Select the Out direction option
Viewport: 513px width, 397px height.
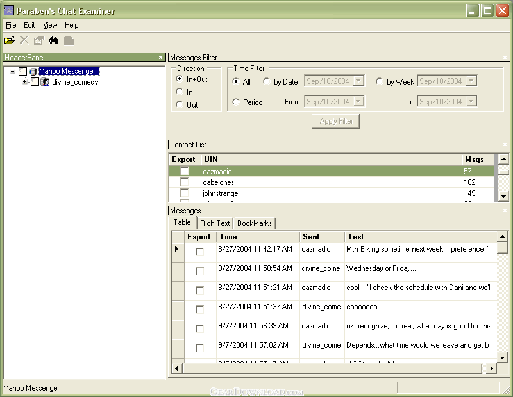pyautogui.click(x=179, y=104)
